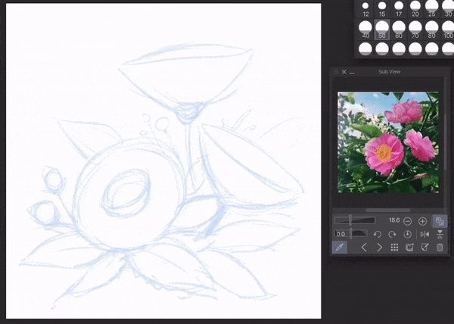Zoom out the Sub View image
This screenshot has height=324, width=454.
click(407, 222)
